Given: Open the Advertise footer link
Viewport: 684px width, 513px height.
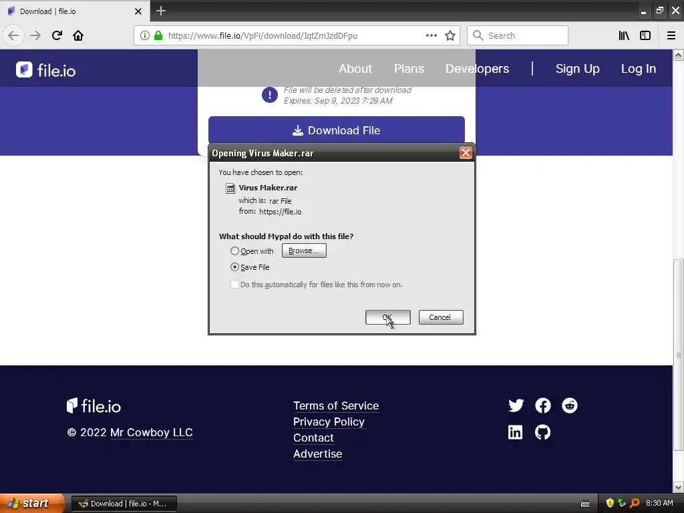Looking at the screenshot, I should 317,454.
